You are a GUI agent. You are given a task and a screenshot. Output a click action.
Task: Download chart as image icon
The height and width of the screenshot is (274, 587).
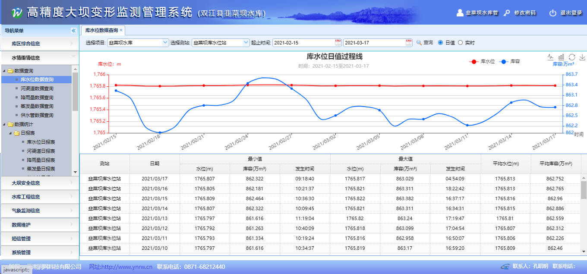pos(582,57)
